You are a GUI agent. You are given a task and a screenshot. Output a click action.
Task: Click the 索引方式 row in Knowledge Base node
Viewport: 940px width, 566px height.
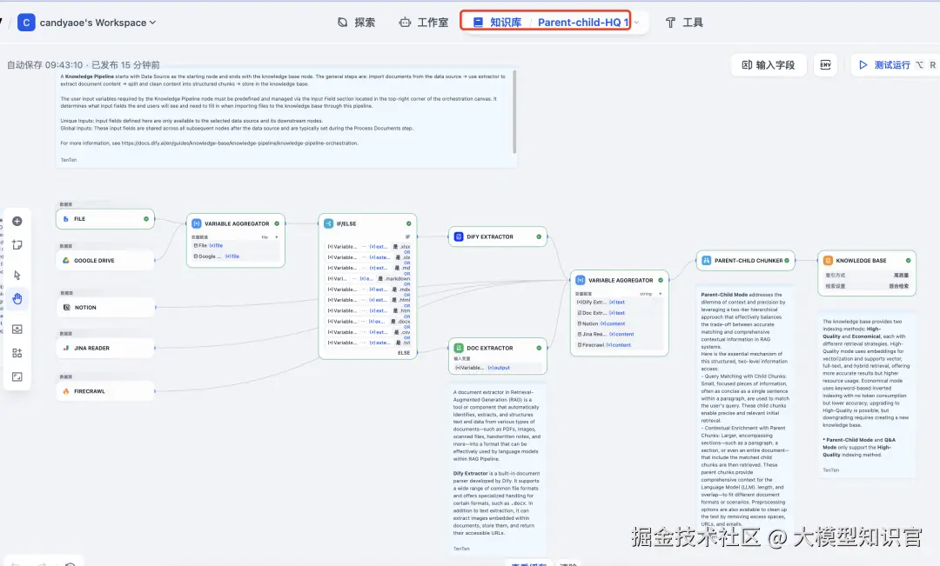pyautogui.click(x=867, y=275)
